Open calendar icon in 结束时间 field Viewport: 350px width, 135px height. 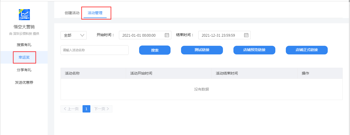246,35
